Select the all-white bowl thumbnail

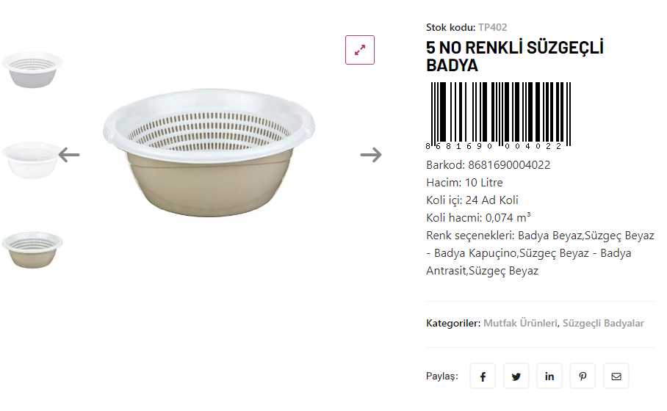tap(29, 159)
